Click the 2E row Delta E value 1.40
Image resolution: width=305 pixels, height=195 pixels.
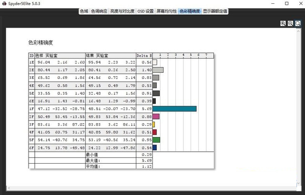tap(147, 70)
